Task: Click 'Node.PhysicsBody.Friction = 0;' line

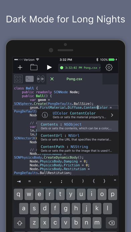Action: [x=59, y=165]
